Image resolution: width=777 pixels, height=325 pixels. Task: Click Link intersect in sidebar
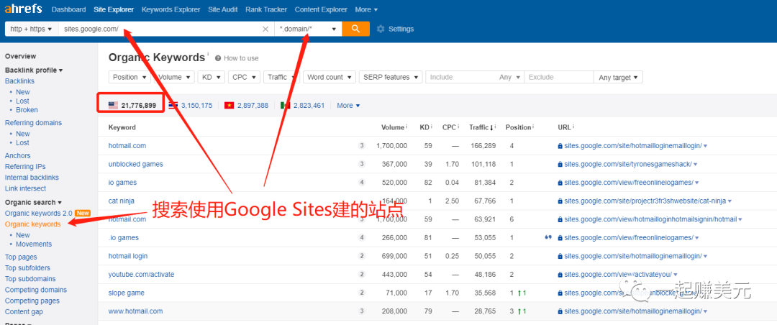(x=25, y=188)
